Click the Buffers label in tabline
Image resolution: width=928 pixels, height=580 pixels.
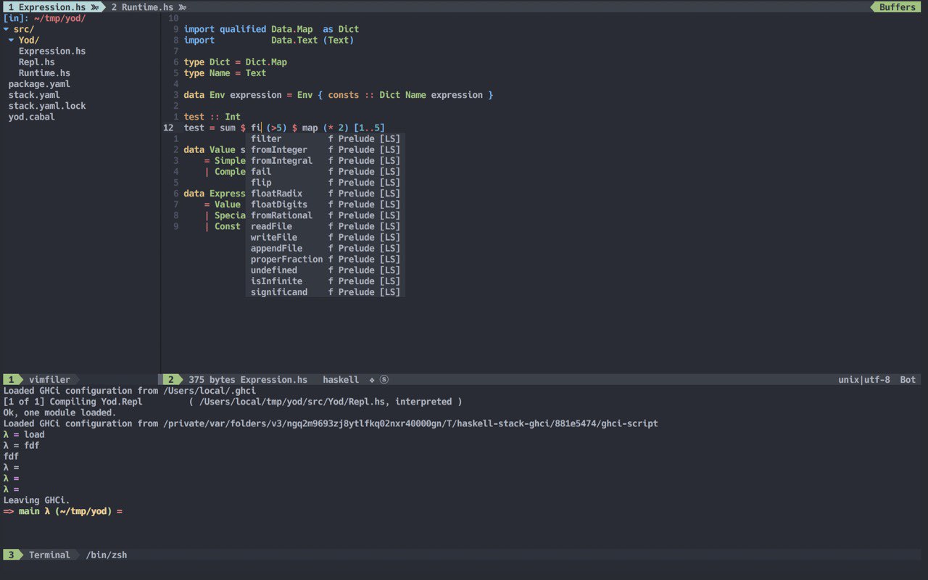click(x=897, y=7)
